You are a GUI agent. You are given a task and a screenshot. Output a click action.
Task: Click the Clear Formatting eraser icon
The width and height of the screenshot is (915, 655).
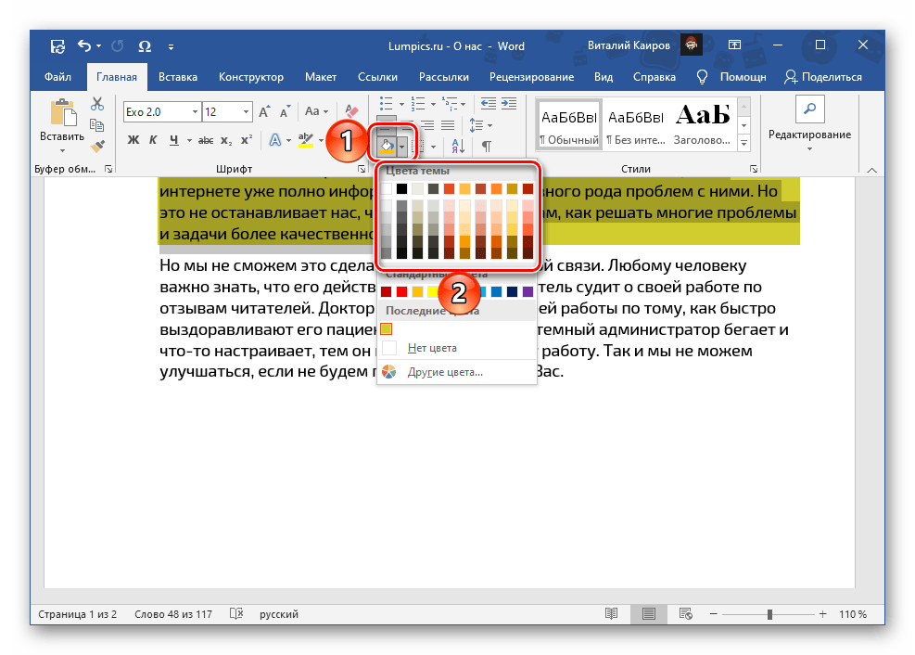tap(351, 112)
